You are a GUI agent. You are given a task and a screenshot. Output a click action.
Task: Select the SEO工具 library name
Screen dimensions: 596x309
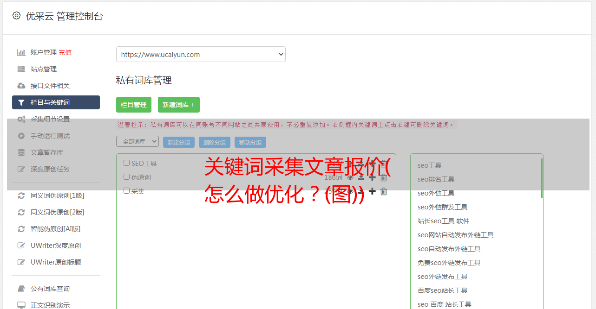pos(144,163)
